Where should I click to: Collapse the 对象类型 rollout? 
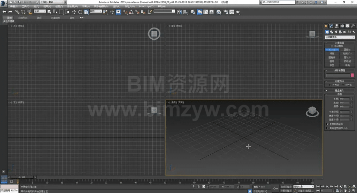340,43
